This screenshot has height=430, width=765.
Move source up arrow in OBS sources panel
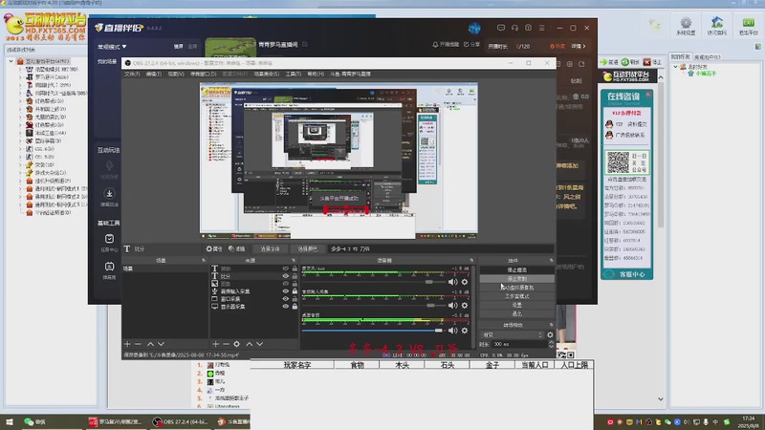pyautogui.click(x=250, y=344)
